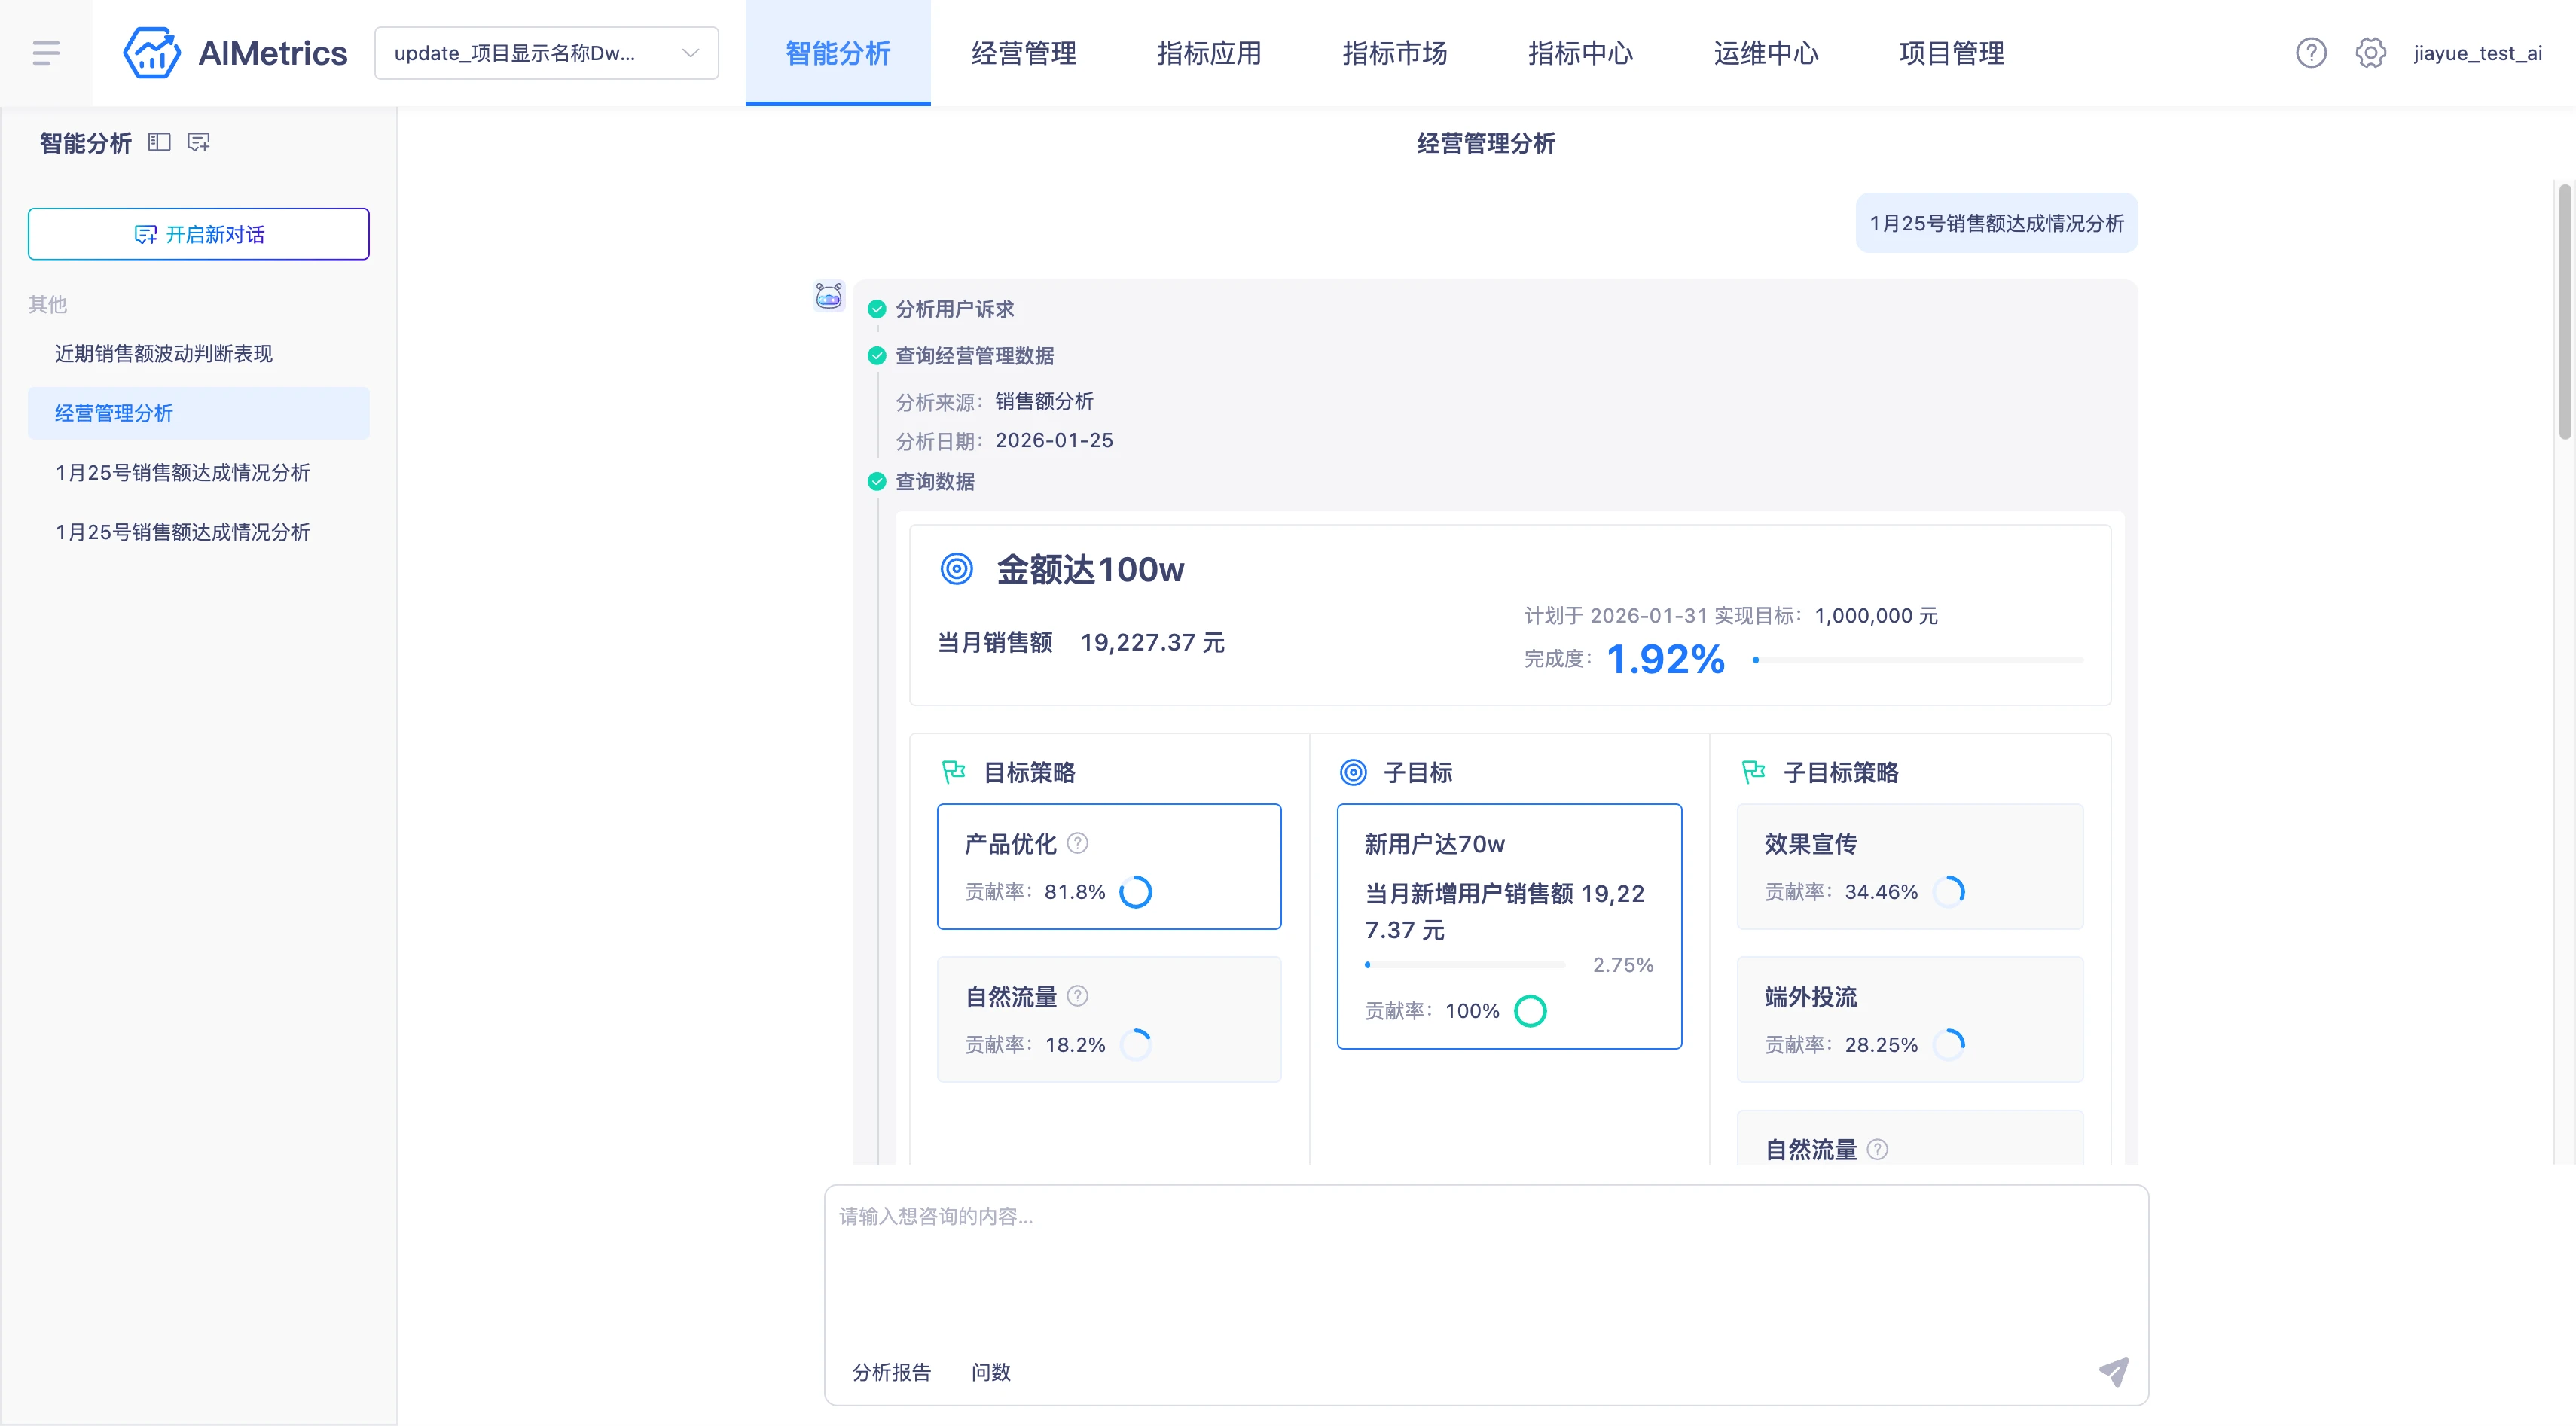
Task: Click target value 1,000,000 元
Action: click(x=1876, y=616)
